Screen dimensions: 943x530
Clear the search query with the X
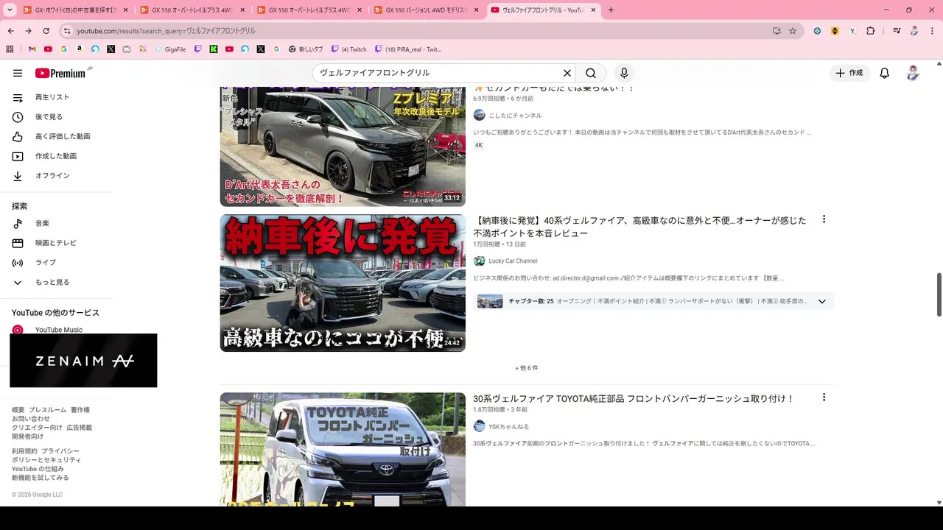click(567, 73)
